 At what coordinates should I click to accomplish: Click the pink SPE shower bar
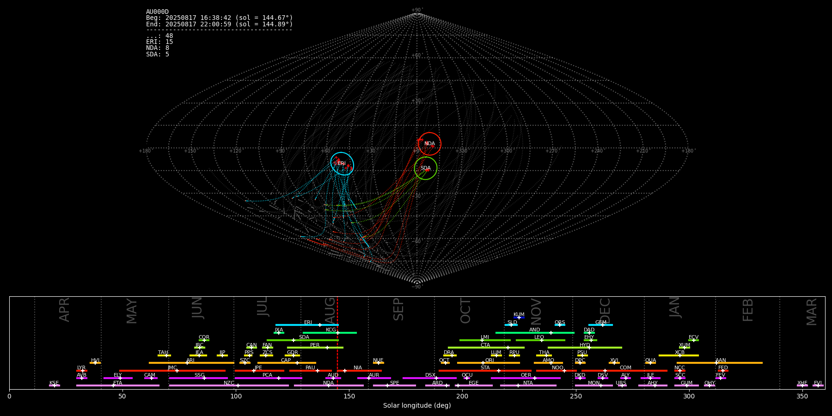(394, 385)
